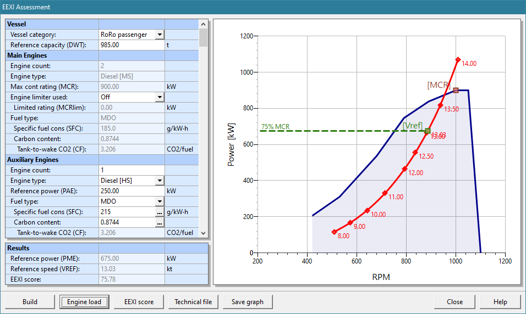
Task: Click the Vref green marker on graph
Action: pyautogui.click(x=428, y=131)
